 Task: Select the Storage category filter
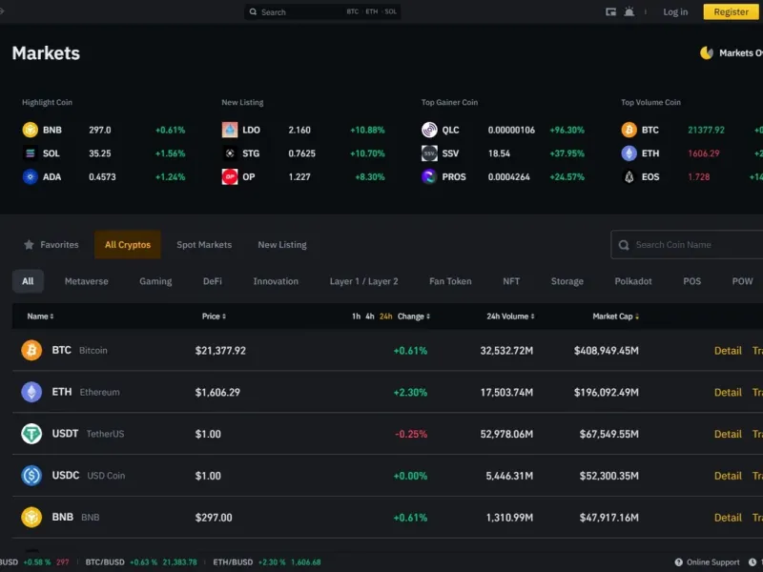pos(567,281)
